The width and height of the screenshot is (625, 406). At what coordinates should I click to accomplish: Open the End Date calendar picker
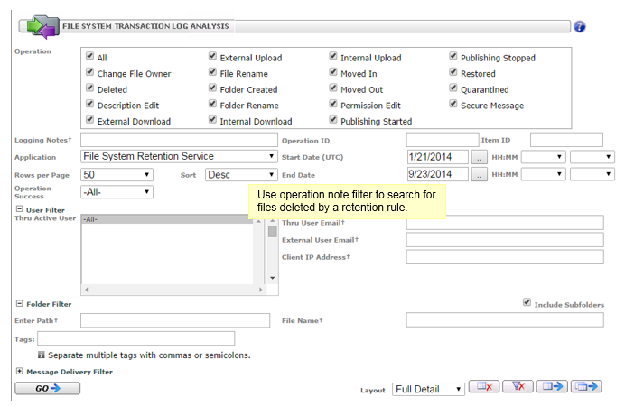pyautogui.click(x=480, y=174)
